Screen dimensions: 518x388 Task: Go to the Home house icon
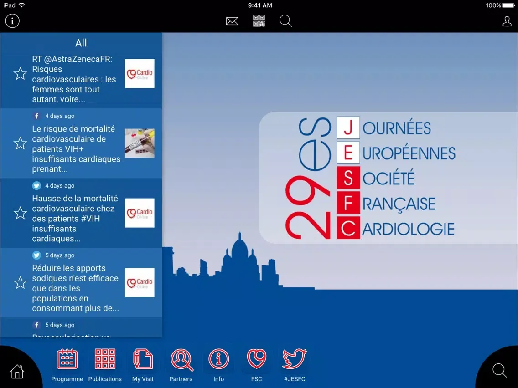point(17,372)
